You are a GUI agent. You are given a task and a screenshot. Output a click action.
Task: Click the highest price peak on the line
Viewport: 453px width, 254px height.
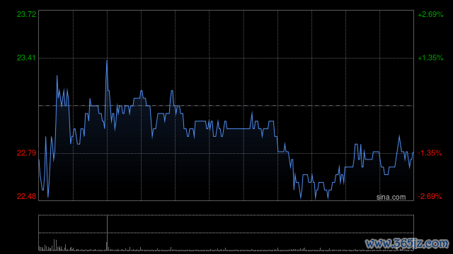click(x=107, y=61)
